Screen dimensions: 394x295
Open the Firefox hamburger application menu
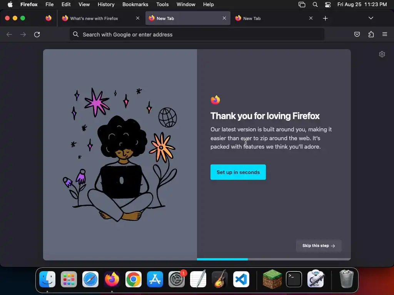[385, 34]
